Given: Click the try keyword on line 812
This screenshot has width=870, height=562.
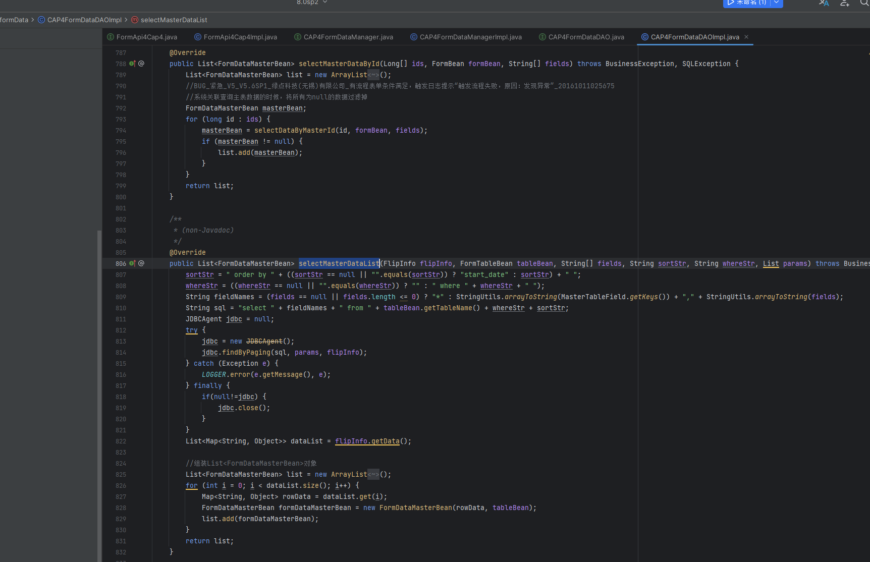Looking at the screenshot, I should pyautogui.click(x=192, y=330).
